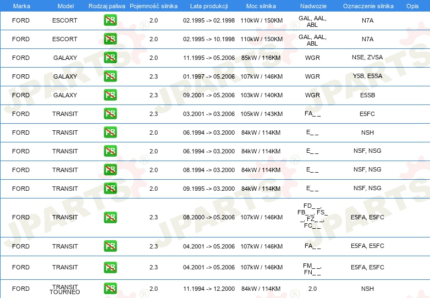The width and height of the screenshot is (430, 298).
Task: Click date range 09.1995 -> 03.2000
Action: coord(209,189)
